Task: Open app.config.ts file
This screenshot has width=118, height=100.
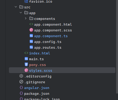Action: point(48,42)
